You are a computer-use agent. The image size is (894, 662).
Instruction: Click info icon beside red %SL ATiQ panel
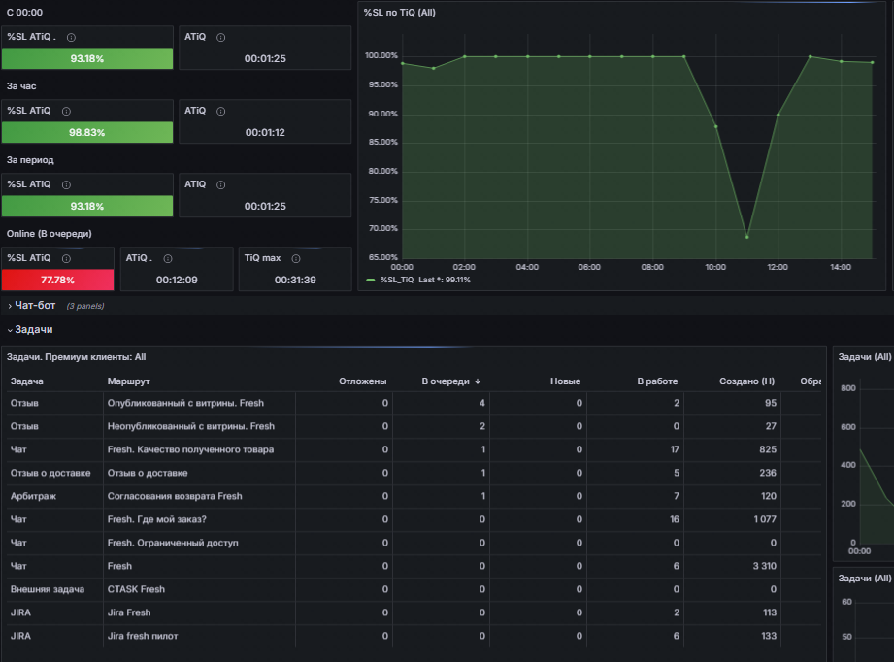(66, 259)
